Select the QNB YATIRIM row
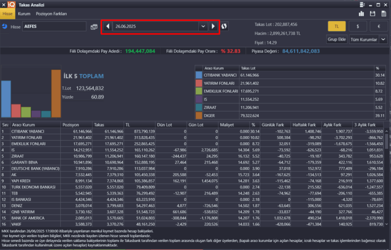The height and width of the screenshot is (250, 391). pyautogui.click(x=192, y=212)
